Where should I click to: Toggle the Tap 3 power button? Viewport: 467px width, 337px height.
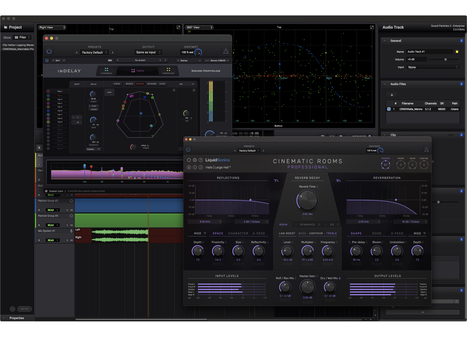(48, 99)
